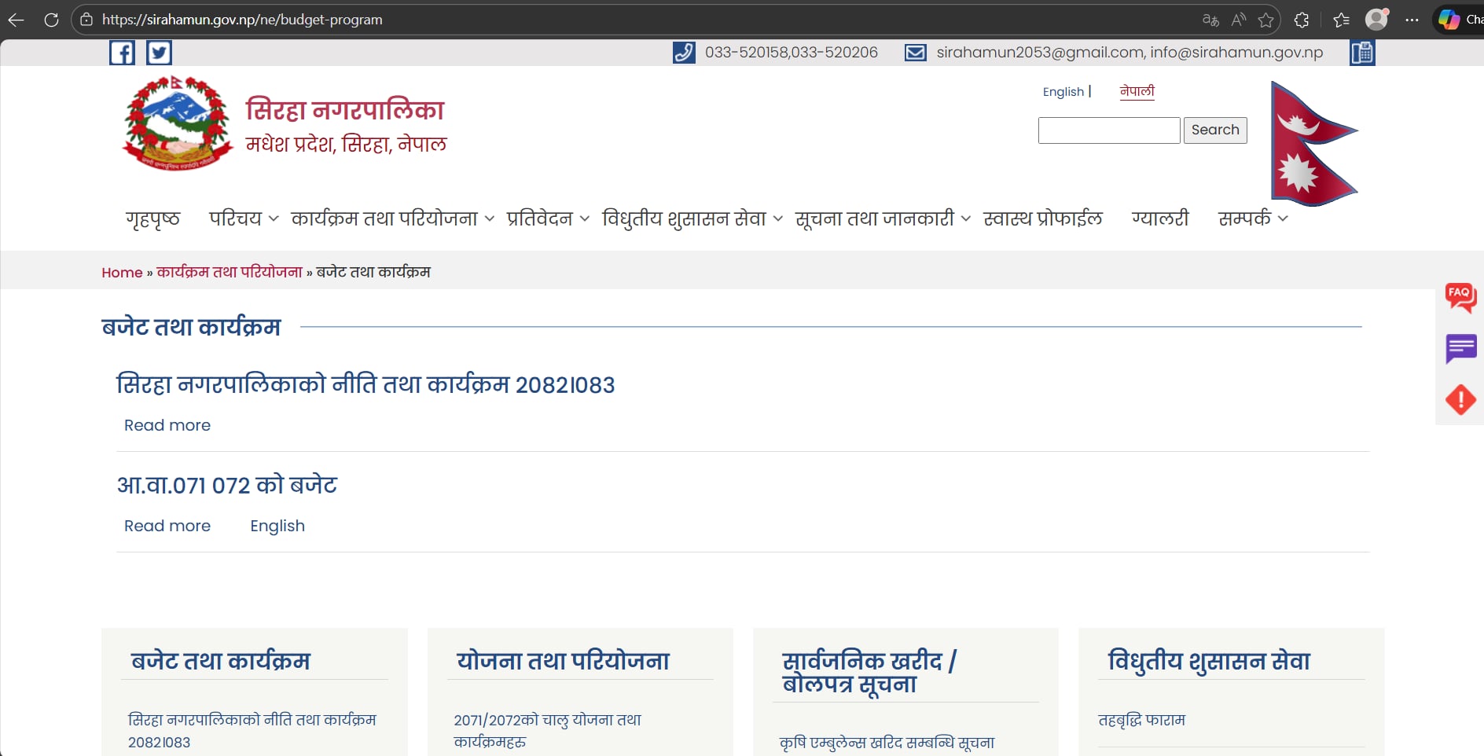Screen dimensions: 1484x756
Task: Click the calculator icon in top bar
Action: [1362, 53]
